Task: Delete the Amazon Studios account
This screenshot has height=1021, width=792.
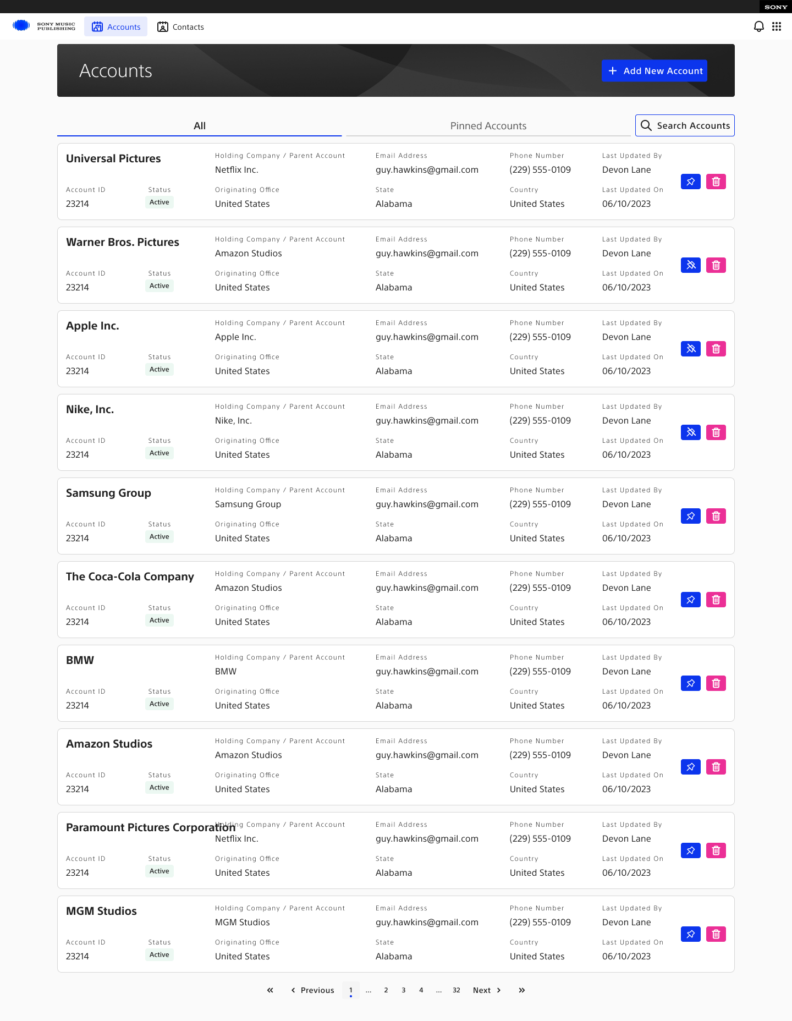Action: click(716, 767)
